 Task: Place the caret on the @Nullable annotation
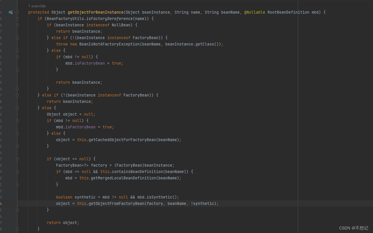[255, 12]
